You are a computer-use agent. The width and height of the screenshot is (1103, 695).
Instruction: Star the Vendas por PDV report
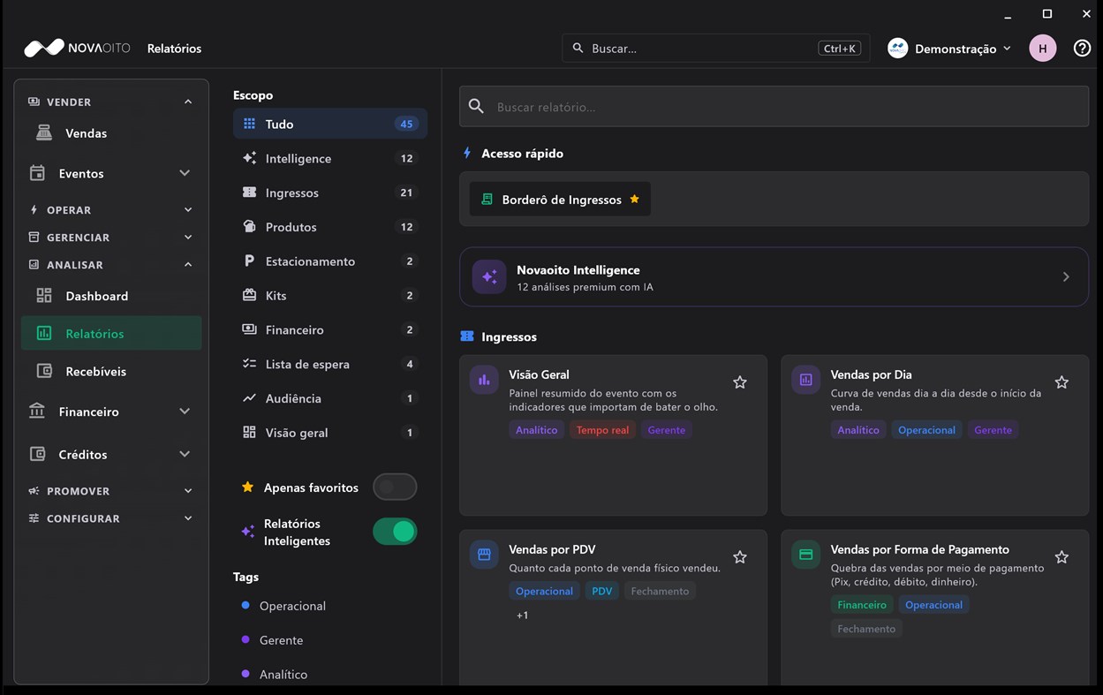tap(740, 557)
